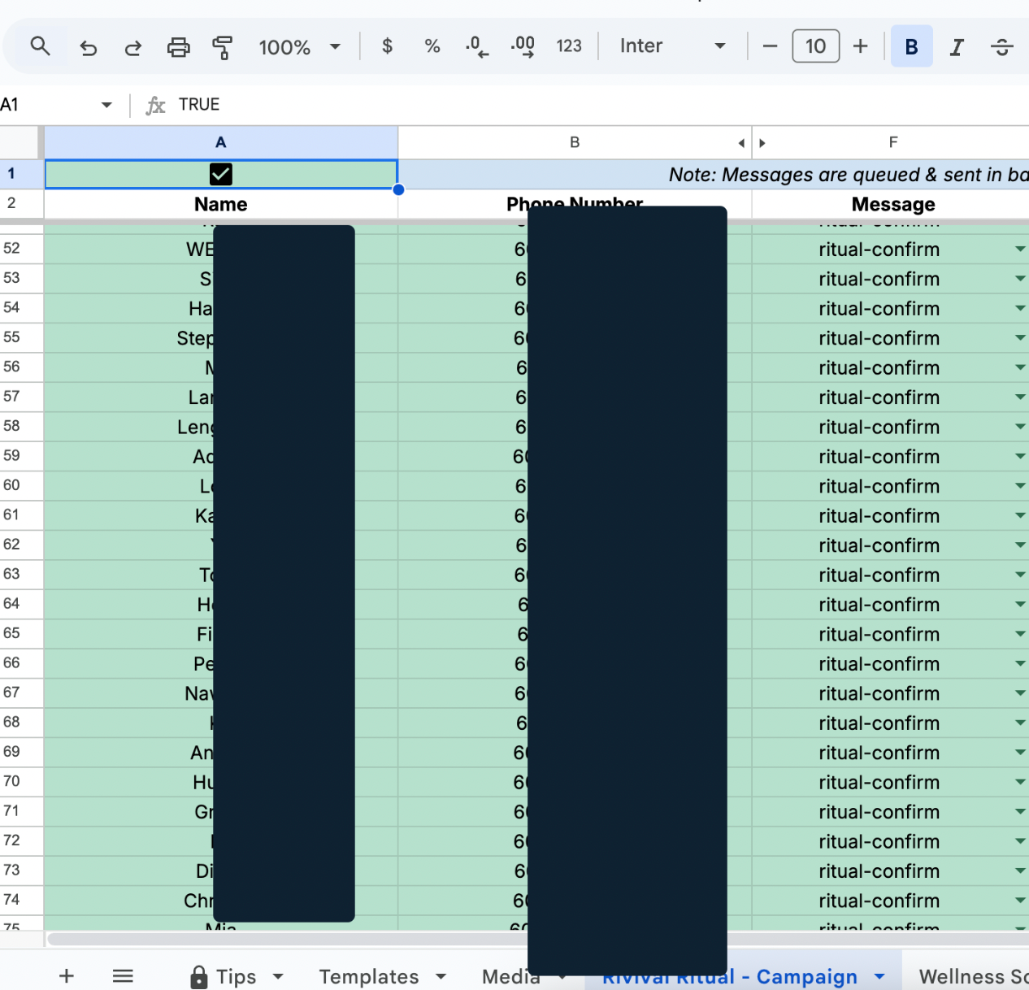The width and height of the screenshot is (1029, 990).
Task: Select column B header
Action: [x=574, y=142]
